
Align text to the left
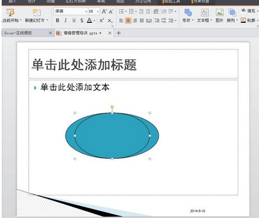pyautogui.click(x=121, y=20)
